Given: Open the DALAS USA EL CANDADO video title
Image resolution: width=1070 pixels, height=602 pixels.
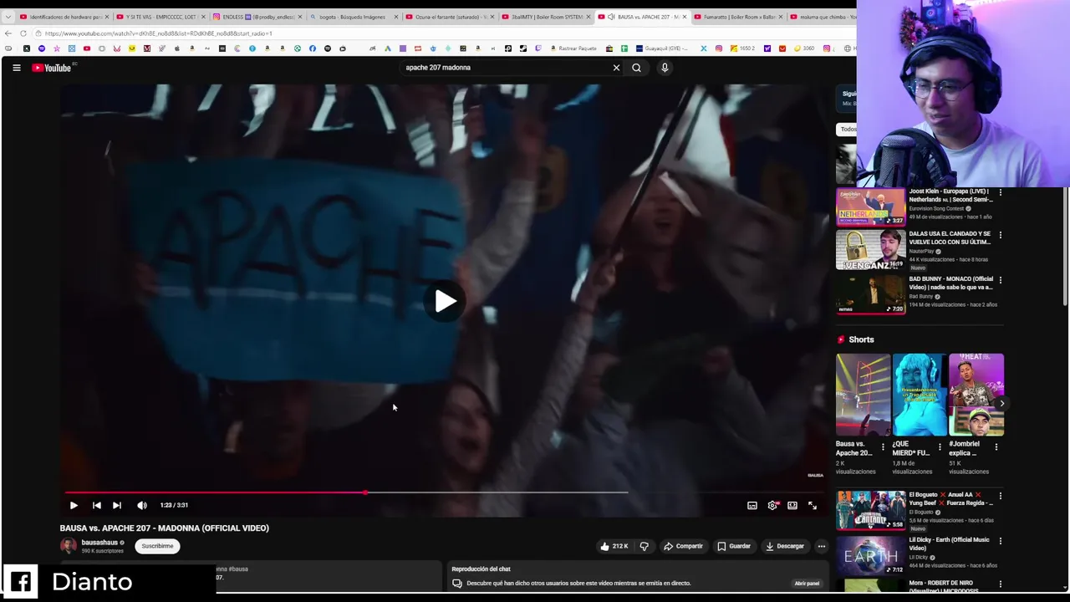Looking at the screenshot, I should click(950, 238).
